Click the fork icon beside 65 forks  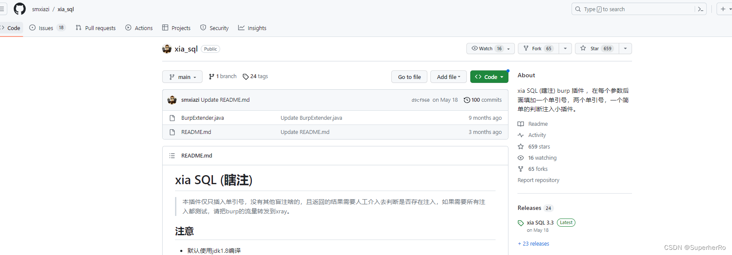(x=521, y=169)
